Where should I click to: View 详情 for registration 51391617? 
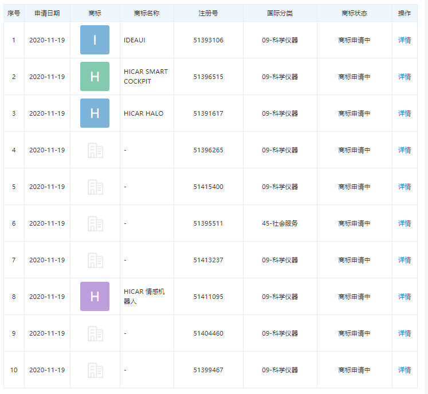pos(405,113)
